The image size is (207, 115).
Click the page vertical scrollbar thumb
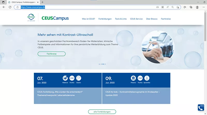pyautogui.click(x=205, y=27)
